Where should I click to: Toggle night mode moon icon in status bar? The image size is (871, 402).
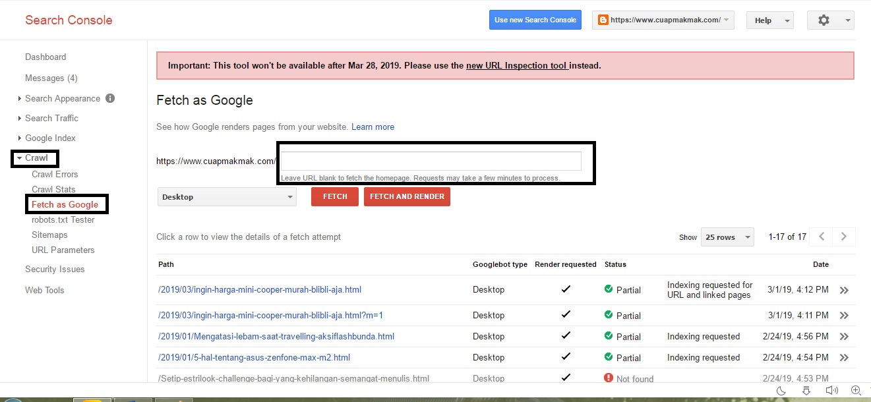click(x=781, y=391)
